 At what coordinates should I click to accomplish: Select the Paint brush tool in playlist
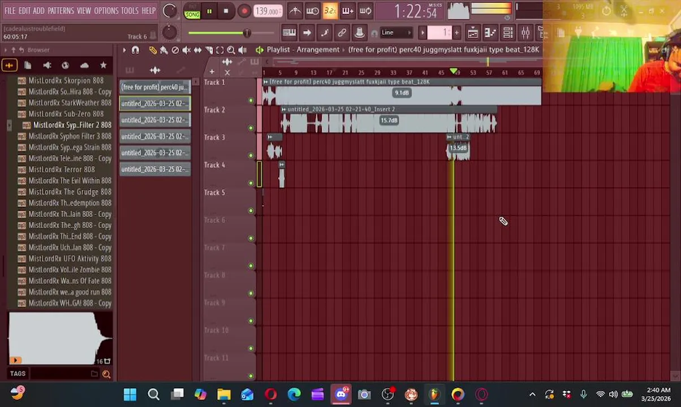coord(163,50)
